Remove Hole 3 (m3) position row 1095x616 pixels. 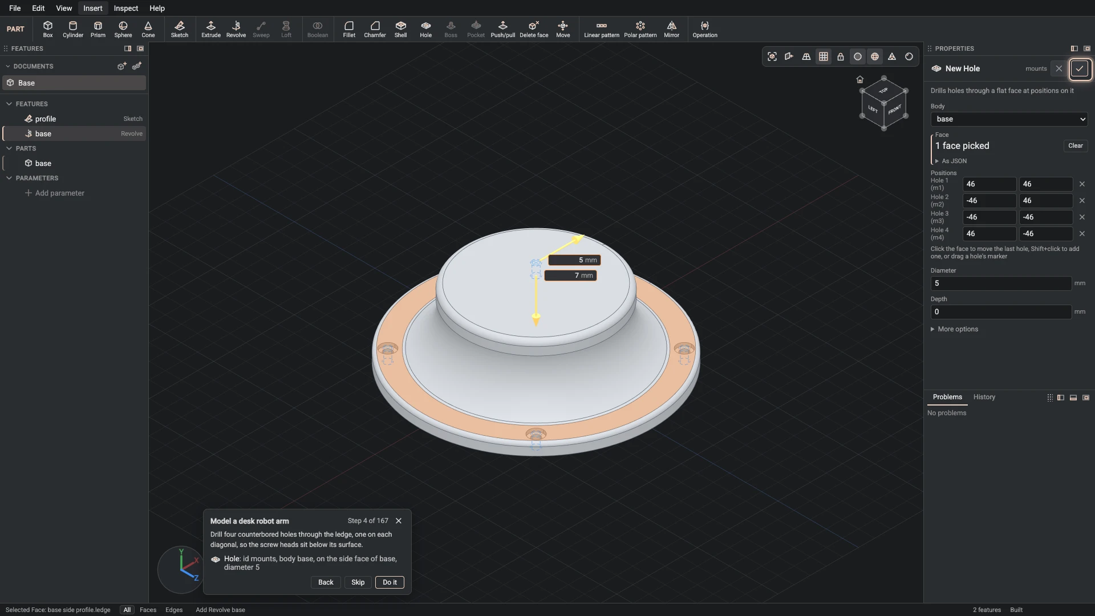tap(1082, 217)
